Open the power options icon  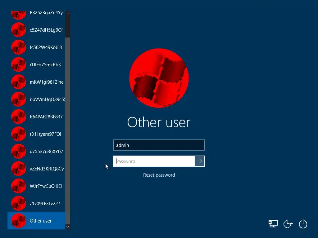(303, 224)
